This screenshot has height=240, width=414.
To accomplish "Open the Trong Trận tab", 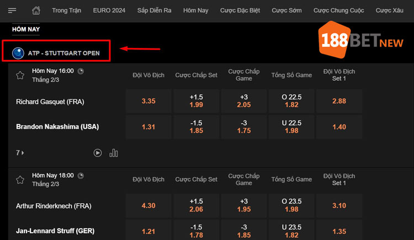I will tap(67, 10).
